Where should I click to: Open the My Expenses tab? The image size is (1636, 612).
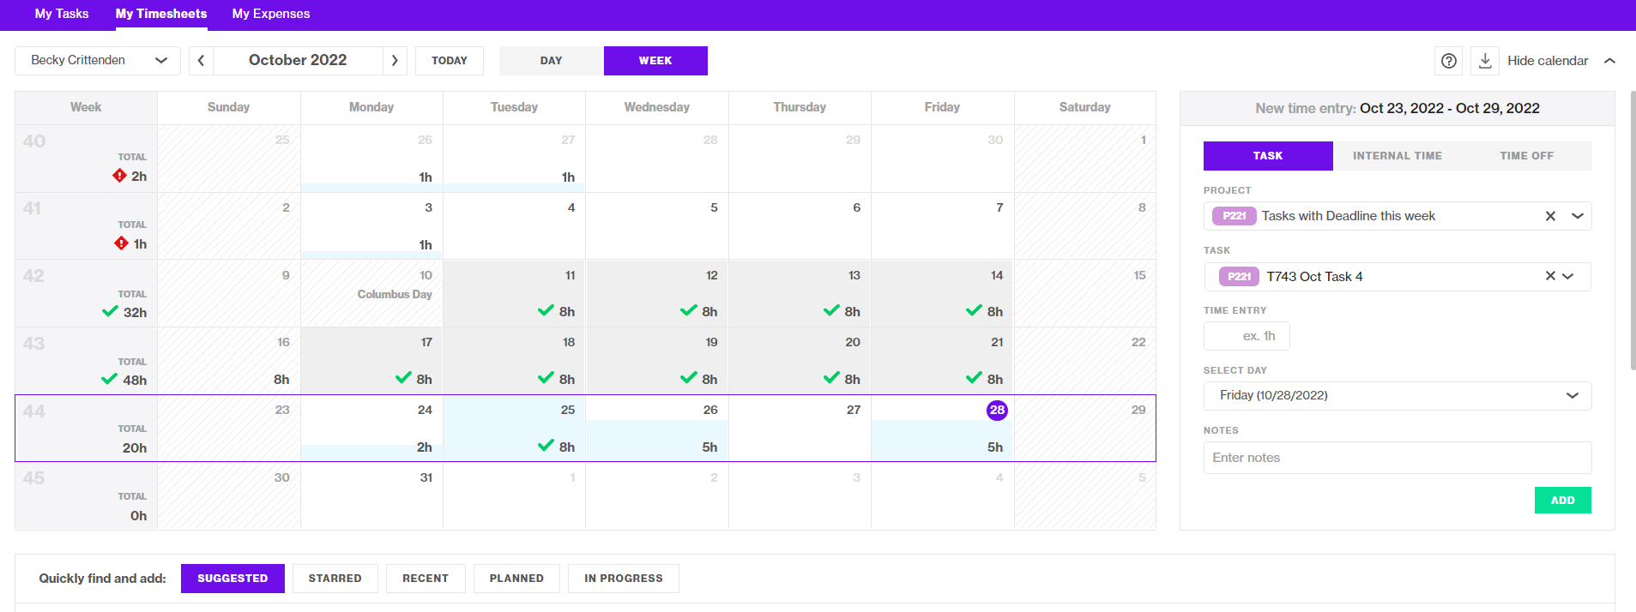point(271,14)
